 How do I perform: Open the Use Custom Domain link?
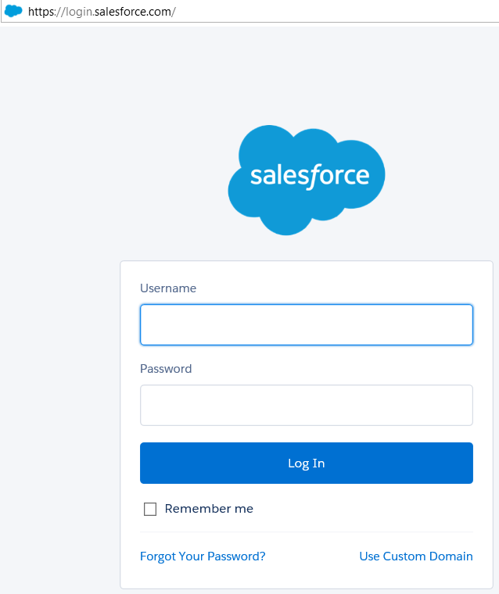(415, 556)
